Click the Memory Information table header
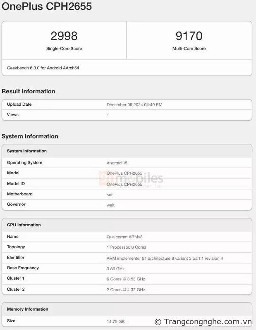The image size is (256, 330). (28, 309)
